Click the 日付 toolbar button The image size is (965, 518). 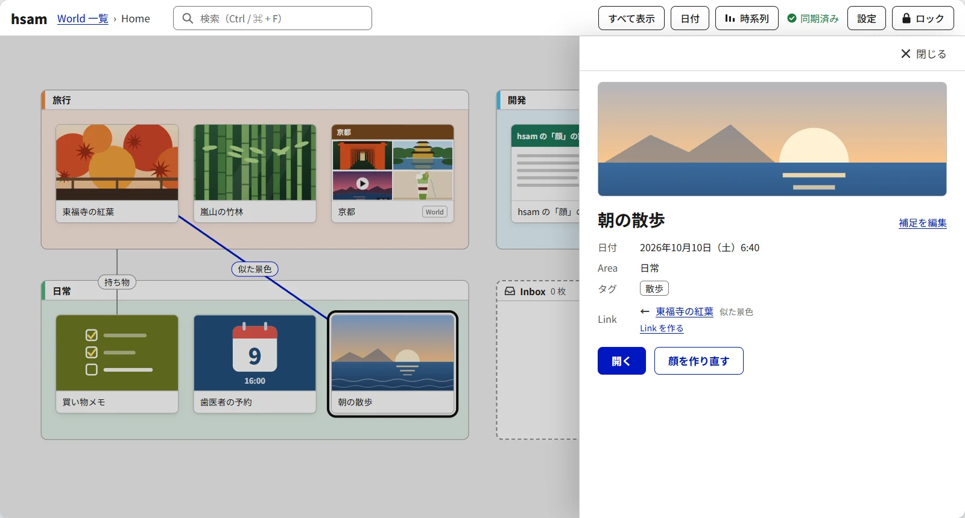click(690, 18)
